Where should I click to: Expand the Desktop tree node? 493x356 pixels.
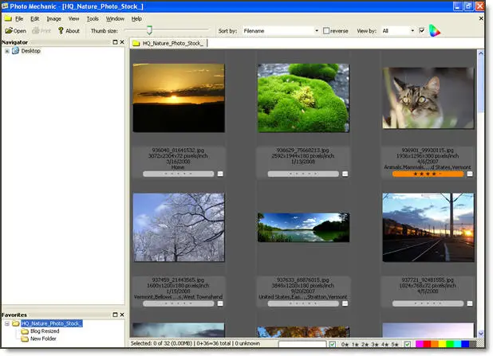click(x=7, y=51)
